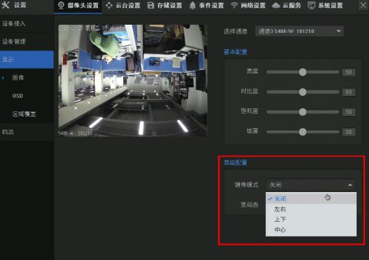369x260 pixels.
Task: Click the brightness slider handle
Action: (303, 72)
